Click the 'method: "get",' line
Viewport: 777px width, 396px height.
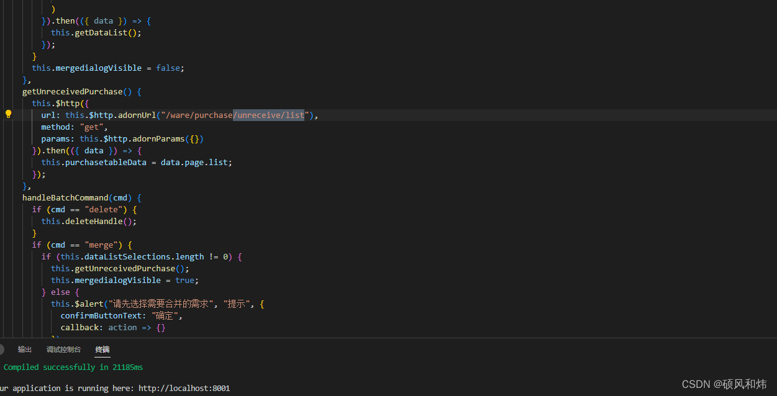tap(75, 127)
